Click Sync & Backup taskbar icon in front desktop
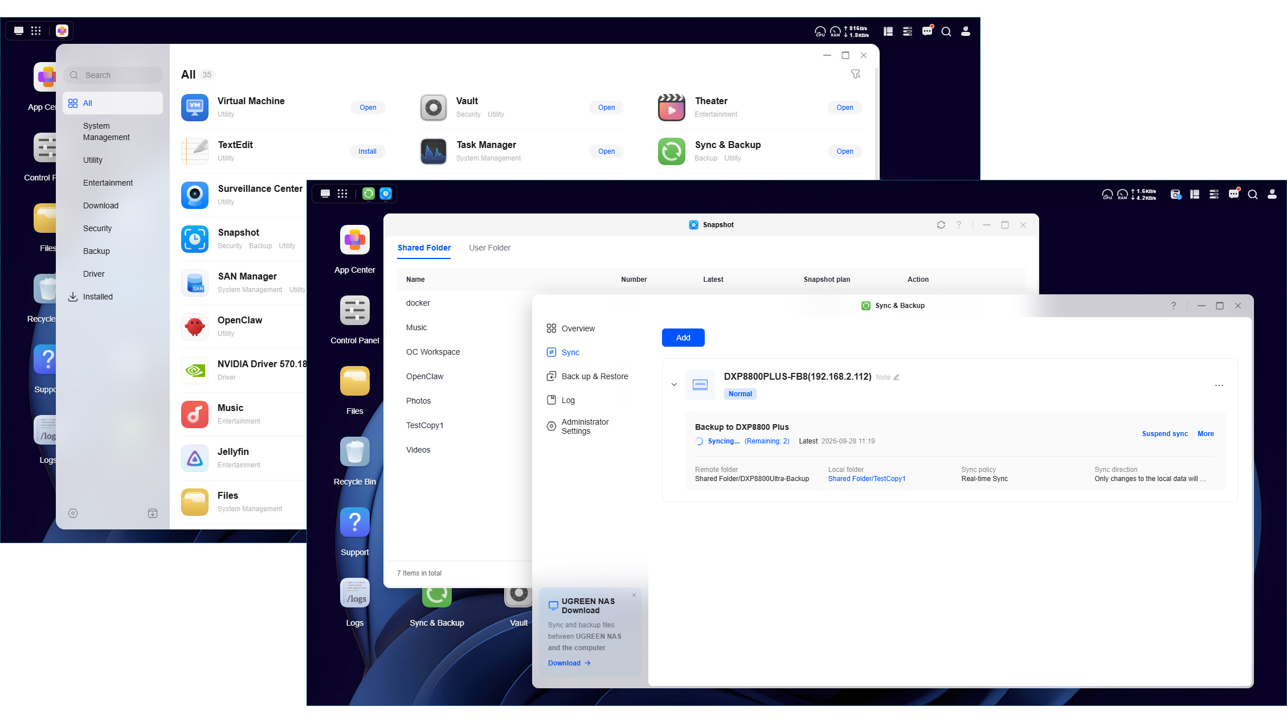 pyautogui.click(x=369, y=194)
